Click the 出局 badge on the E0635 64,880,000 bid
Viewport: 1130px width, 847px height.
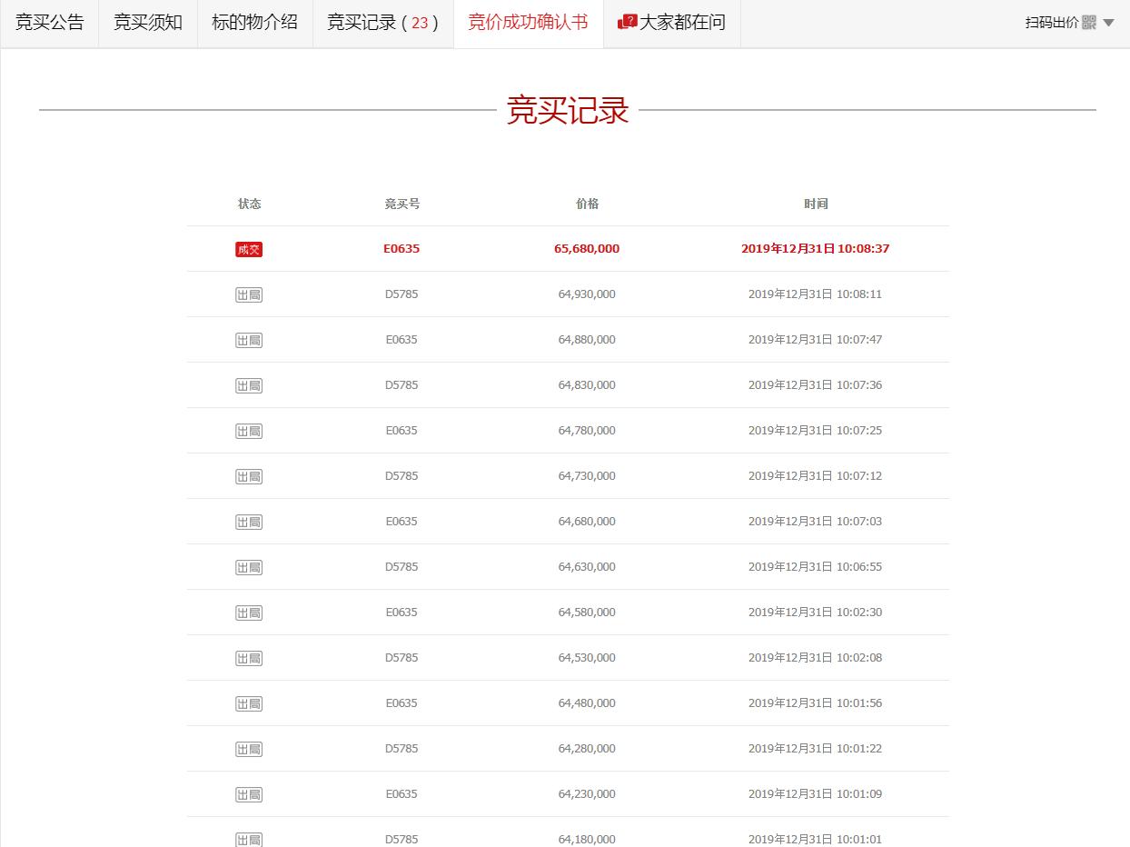pos(249,339)
